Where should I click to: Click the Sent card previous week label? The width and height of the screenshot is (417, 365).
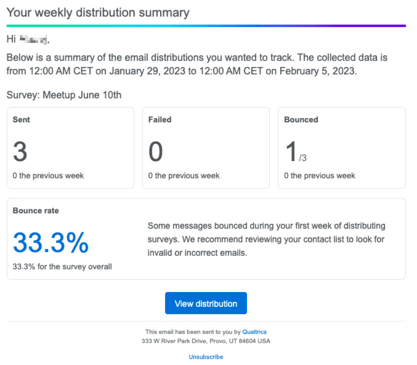(x=48, y=175)
